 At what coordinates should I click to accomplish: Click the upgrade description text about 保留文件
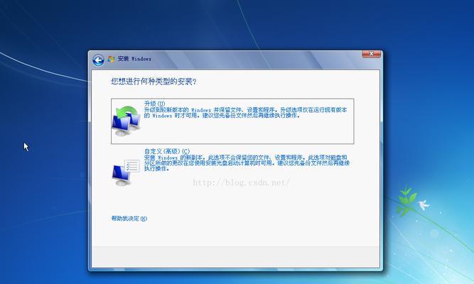pyautogui.click(x=245, y=113)
